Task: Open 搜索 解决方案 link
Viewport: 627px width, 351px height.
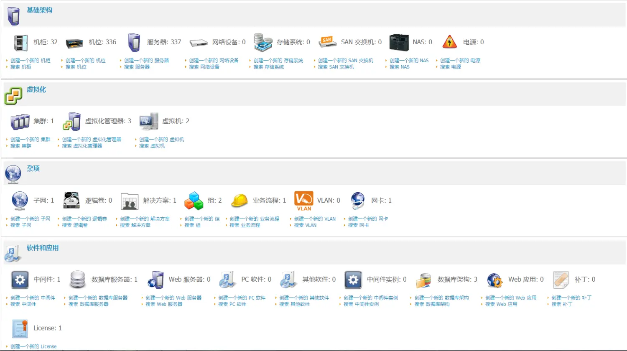Action: click(x=135, y=225)
